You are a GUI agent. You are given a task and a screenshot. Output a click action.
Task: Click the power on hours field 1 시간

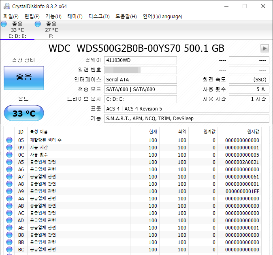(249, 99)
